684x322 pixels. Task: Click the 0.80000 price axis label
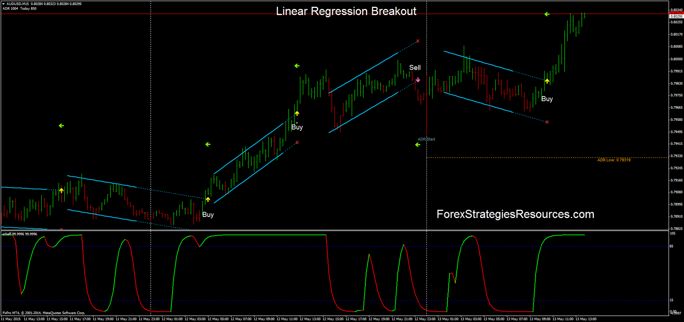tap(676, 59)
